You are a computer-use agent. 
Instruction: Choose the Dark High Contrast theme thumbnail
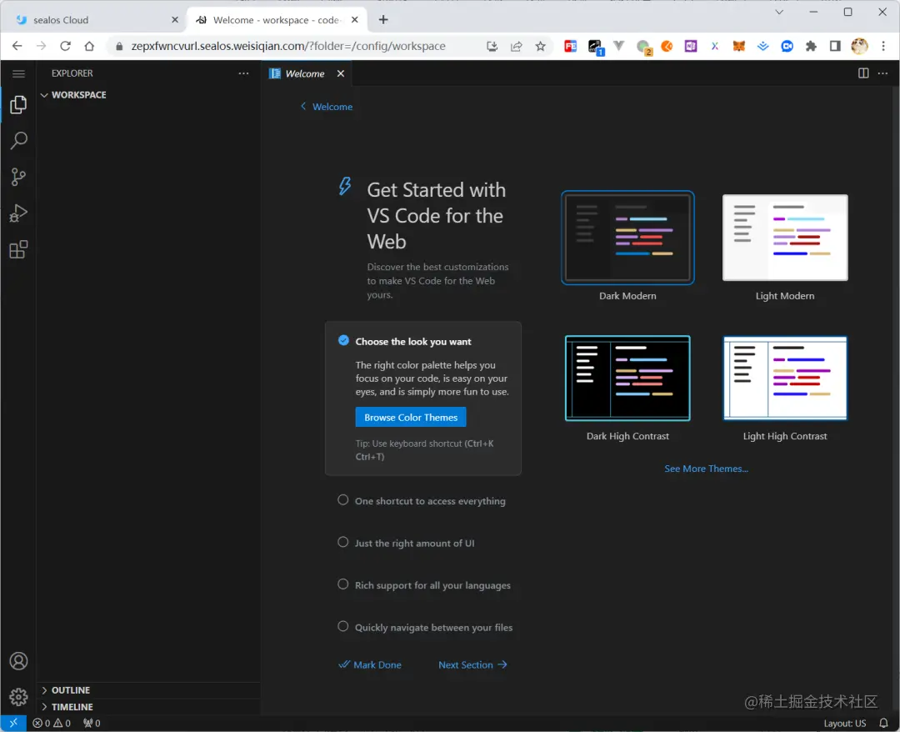tap(627, 379)
